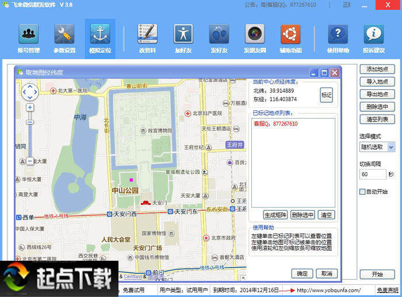Screen dimensions: 402x297
Task: Click 王府世纪 building marker
Action: [x=209, y=147]
